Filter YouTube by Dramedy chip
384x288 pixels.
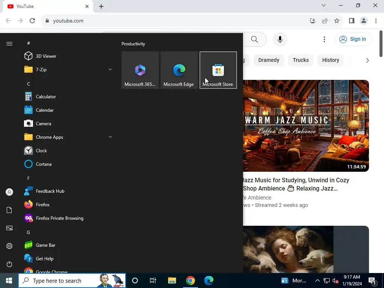coord(268,60)
